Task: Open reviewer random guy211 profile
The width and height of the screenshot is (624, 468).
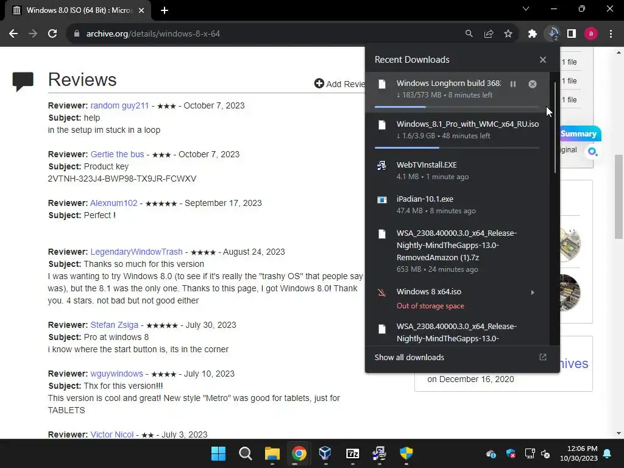Action: pos(119,105)
